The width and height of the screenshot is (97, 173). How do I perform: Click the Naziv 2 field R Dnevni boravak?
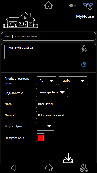click(64, 115)
